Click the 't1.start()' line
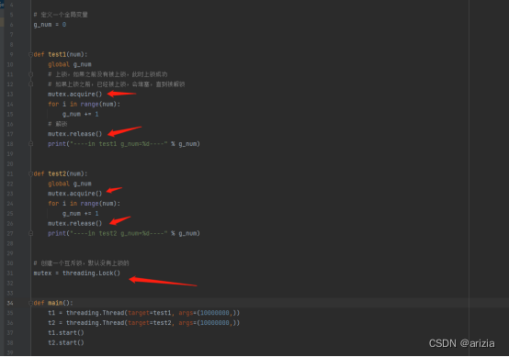The width and height of the screenshot is (509, 357). (x=66, y=333)
